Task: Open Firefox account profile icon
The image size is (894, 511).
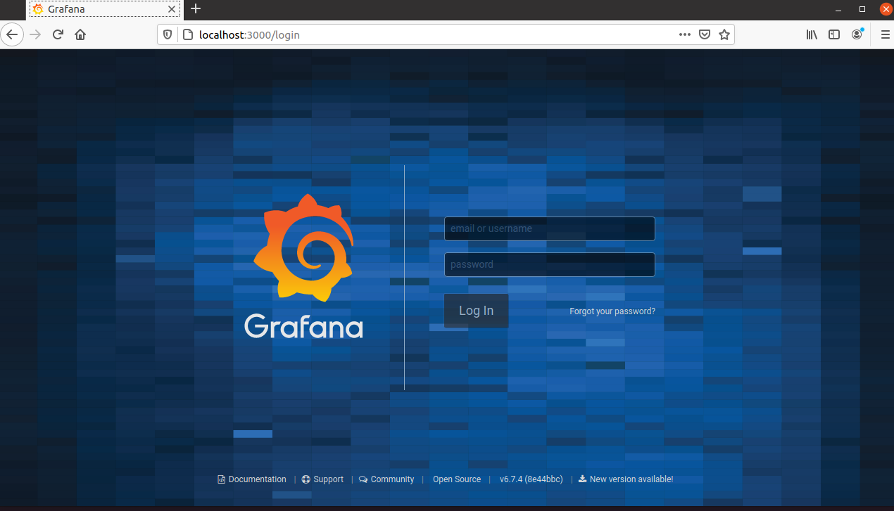Action: point(857,34)
